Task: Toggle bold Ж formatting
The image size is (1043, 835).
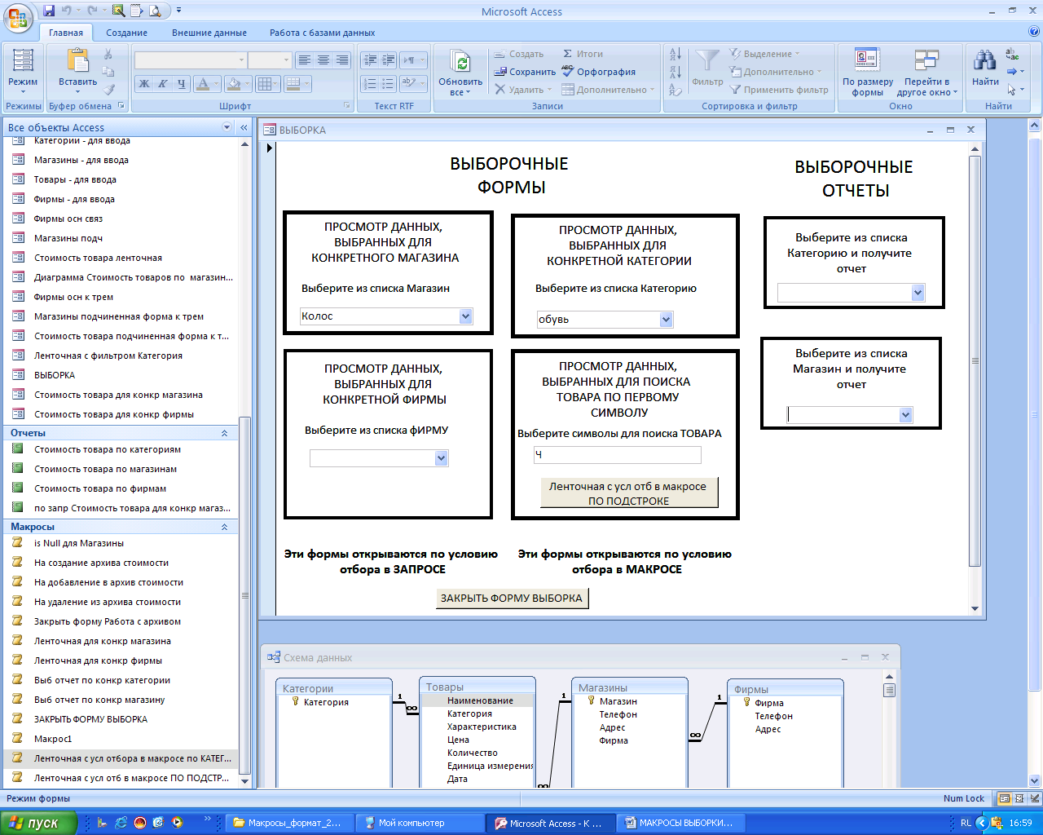Action: tap(144, 84)
